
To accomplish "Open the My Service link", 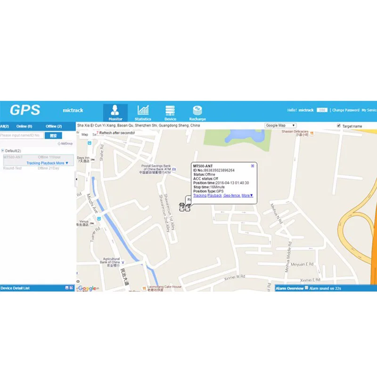I will pos(369,110).
